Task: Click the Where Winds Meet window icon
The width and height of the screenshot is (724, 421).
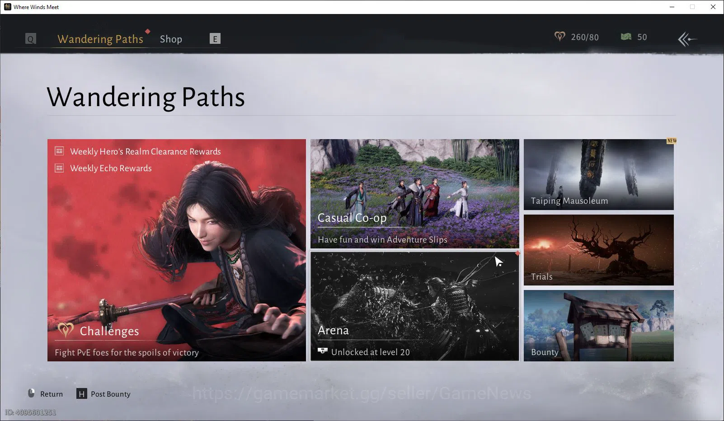Action: (x=7, y=7)
